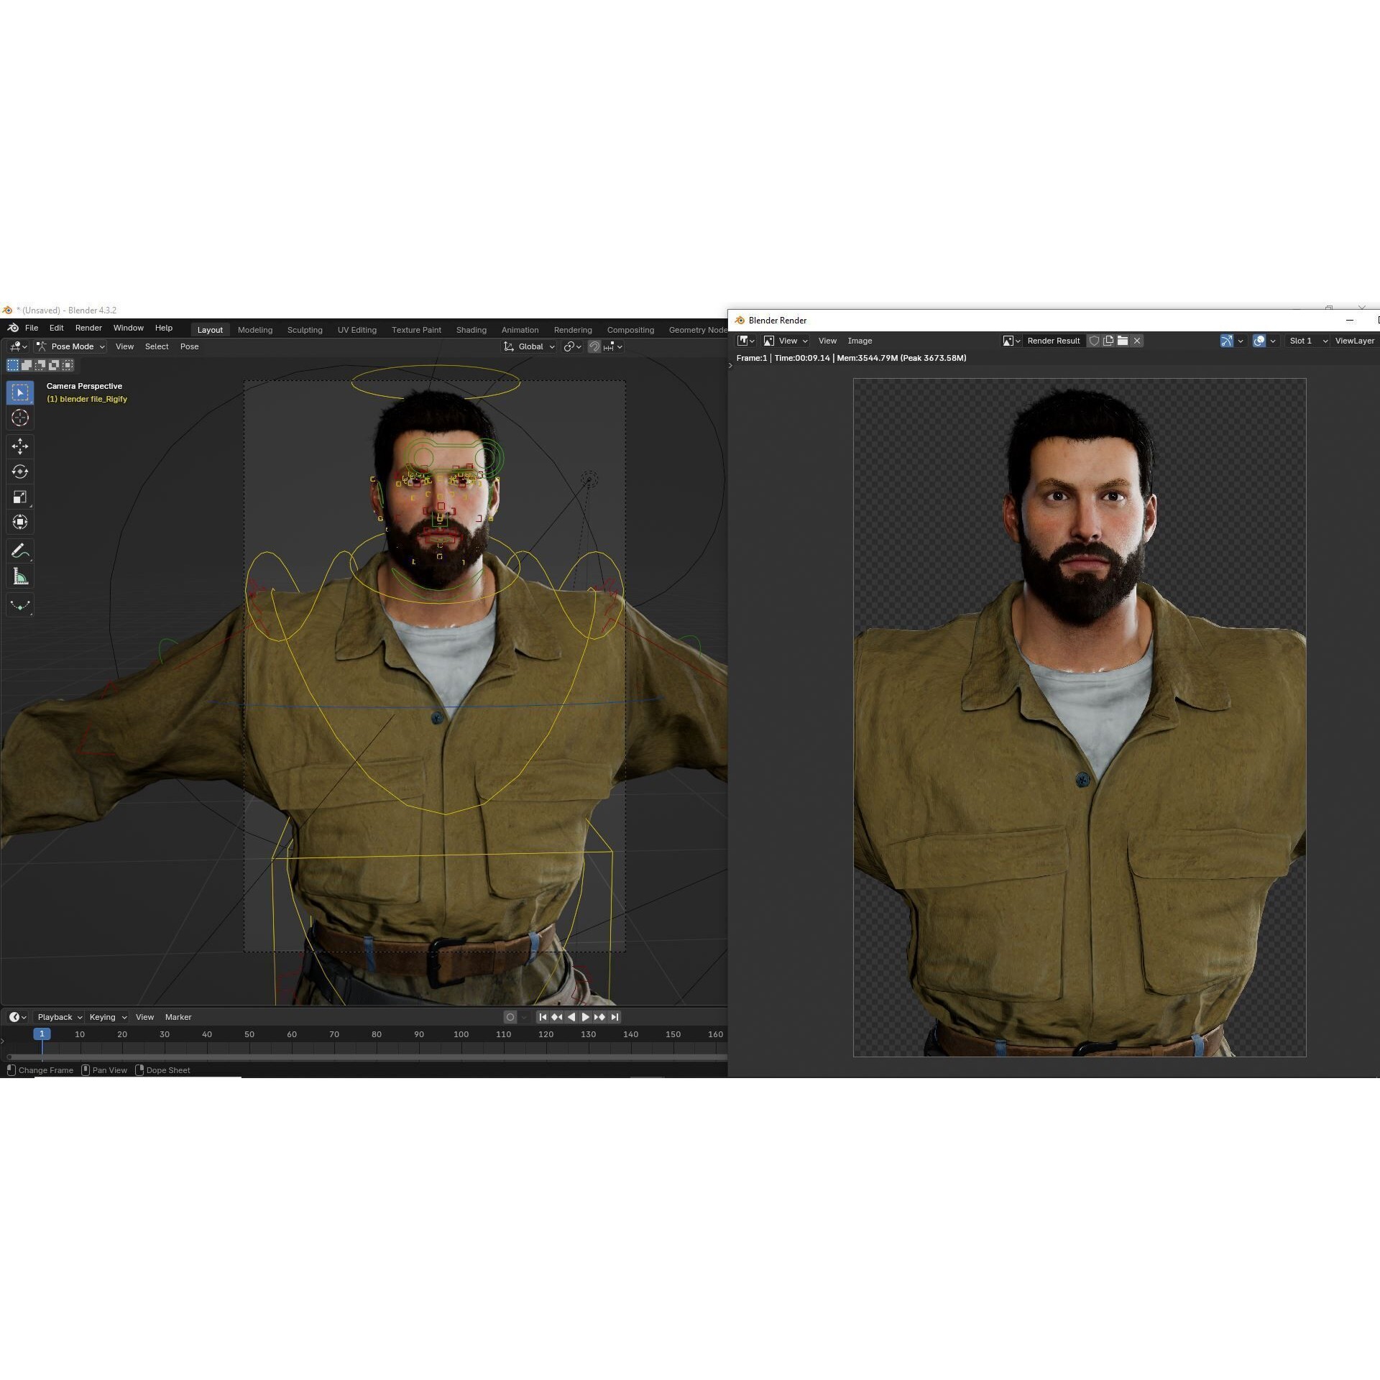Select the Annotate pencil tool

click(x=20, y=551)
